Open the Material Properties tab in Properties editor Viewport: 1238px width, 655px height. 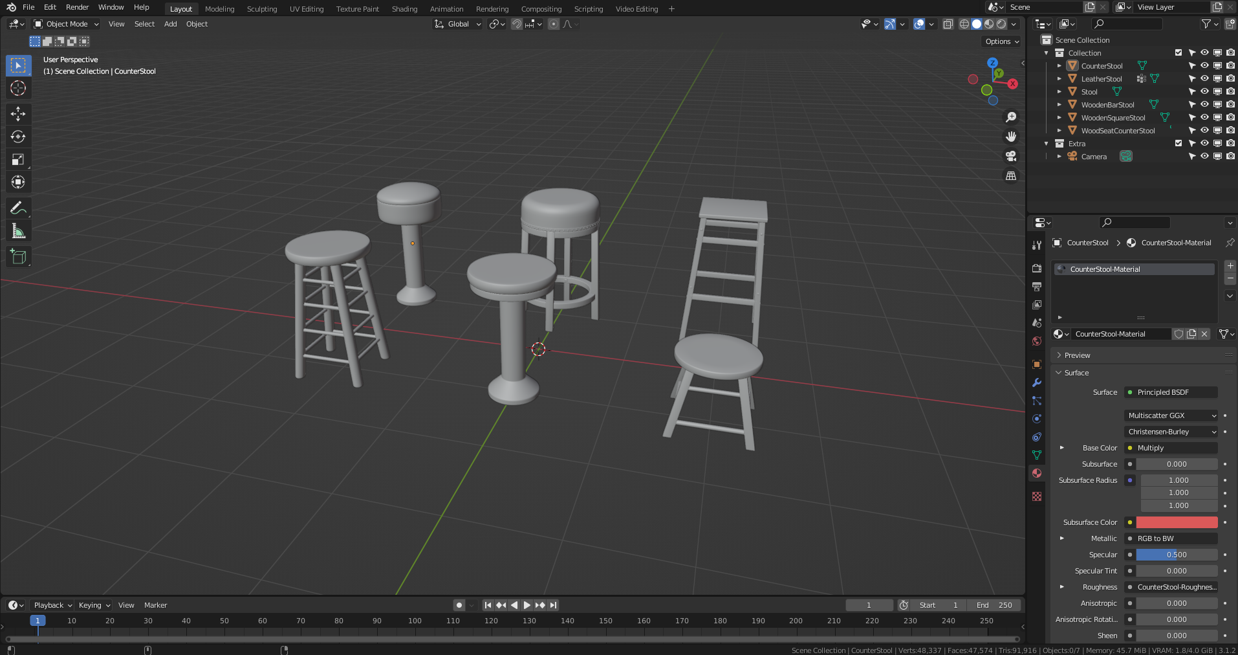pyautogui.click(x=1036, y=473)
